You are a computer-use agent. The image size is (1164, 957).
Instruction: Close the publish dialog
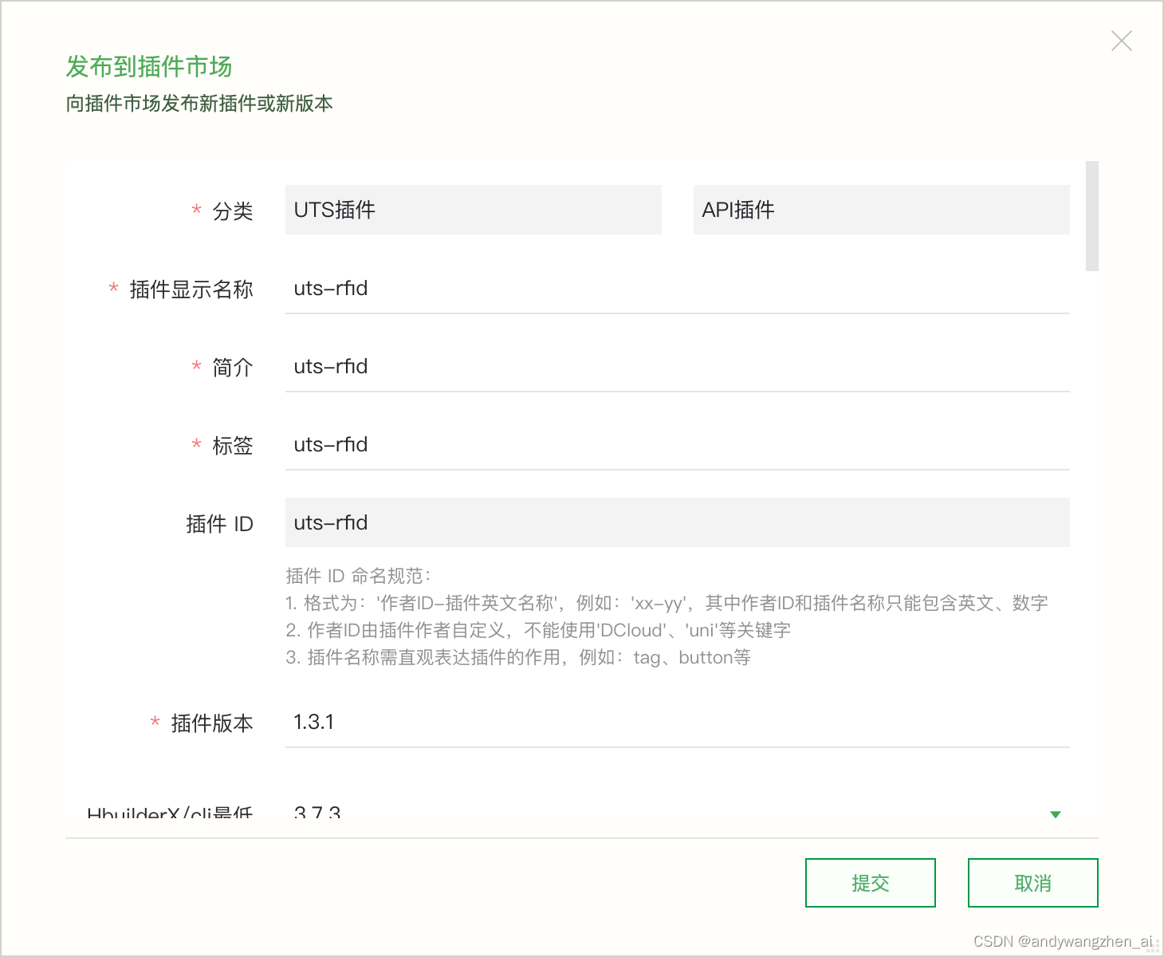pos(1121,40)
